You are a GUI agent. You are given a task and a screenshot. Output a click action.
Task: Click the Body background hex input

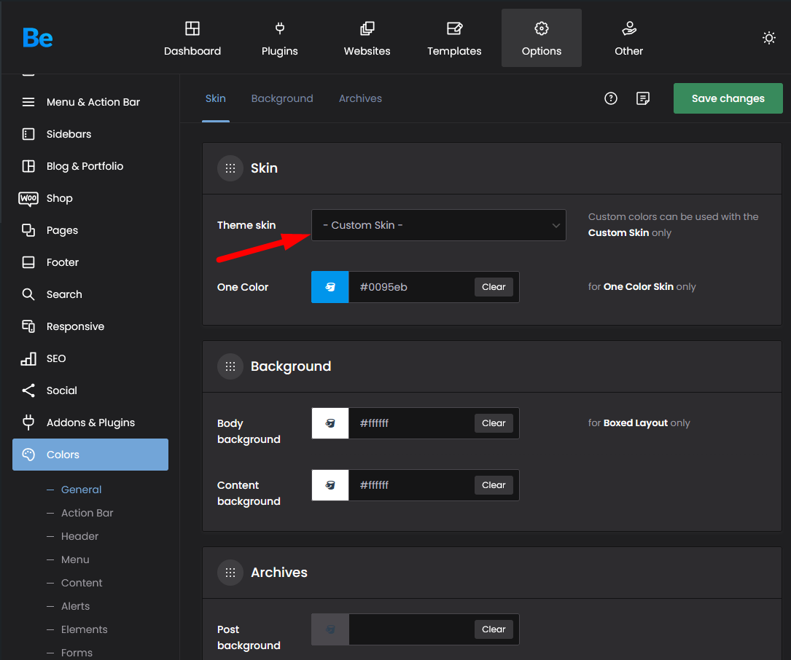(411, 423)
